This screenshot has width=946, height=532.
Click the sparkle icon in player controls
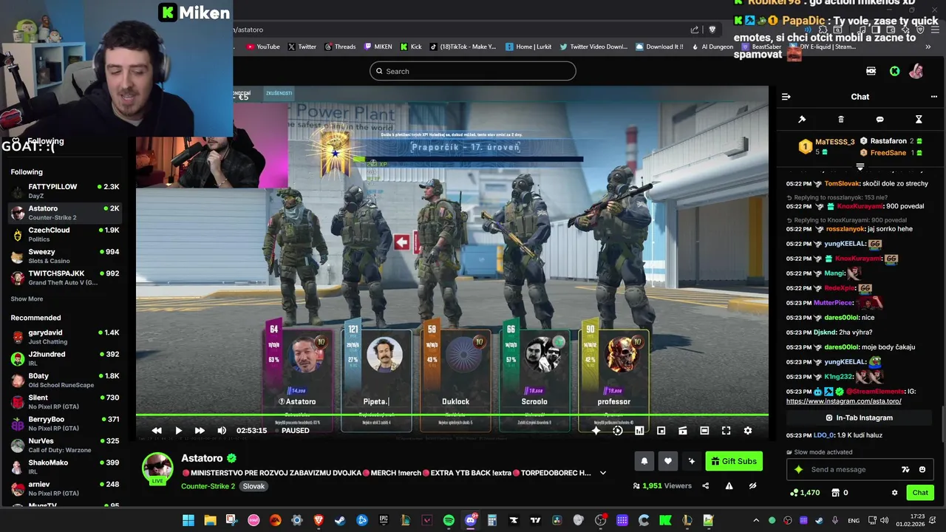(x=596, y=431)
